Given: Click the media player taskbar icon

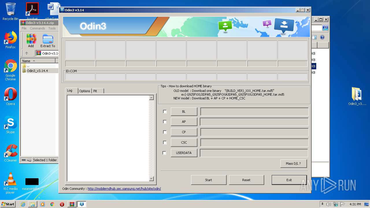Looking at the screenshot, I should 42,204.
